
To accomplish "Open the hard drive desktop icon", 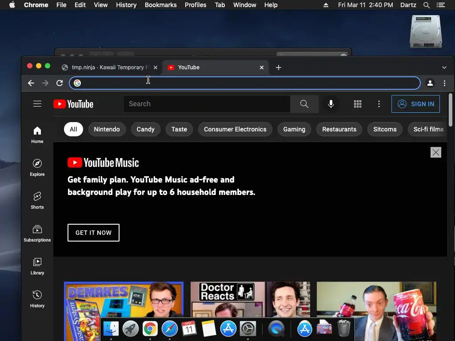I will point(426,32).
